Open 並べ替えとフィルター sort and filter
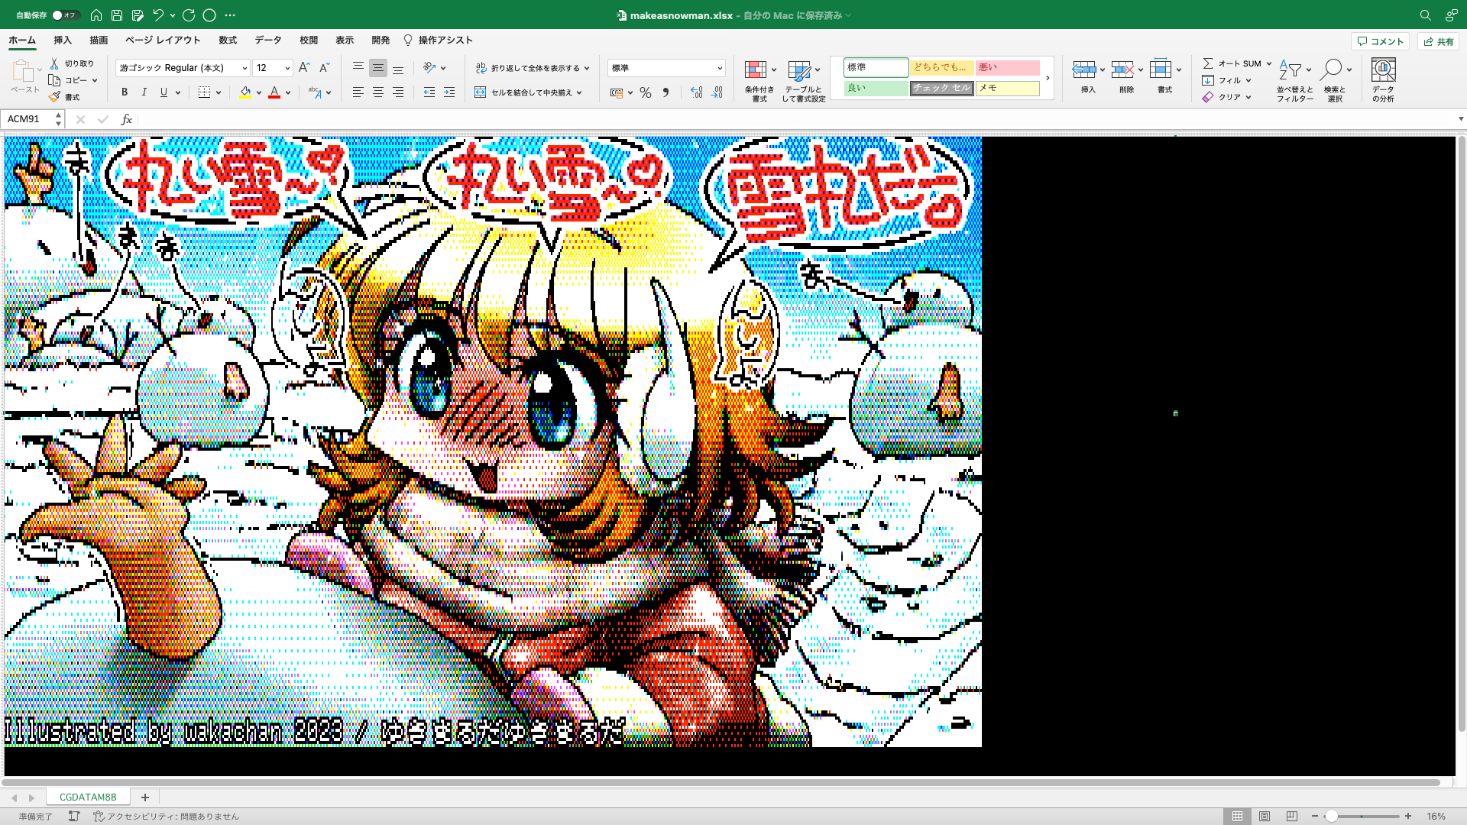1467x825 pixels. [x=1295, y=80]
